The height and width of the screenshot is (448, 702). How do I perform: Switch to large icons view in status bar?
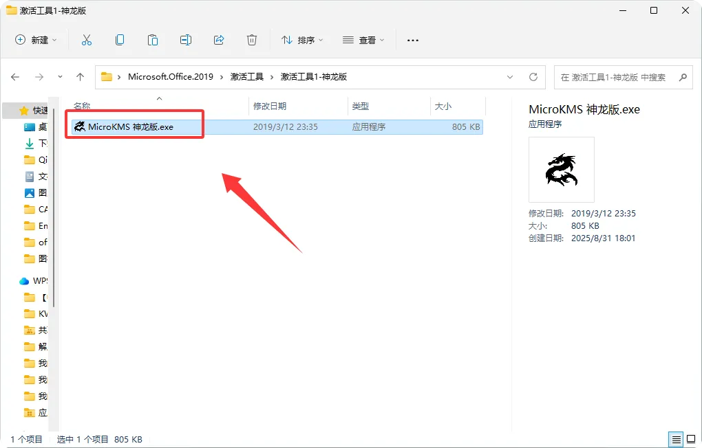coord(691,439)
